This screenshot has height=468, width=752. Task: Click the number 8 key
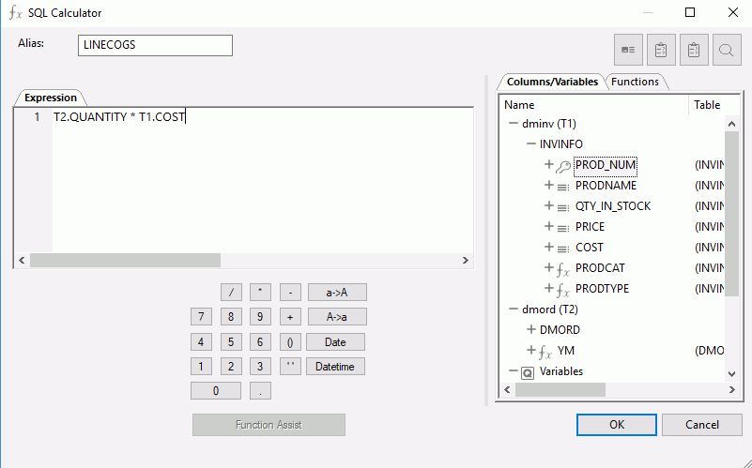[x=231, y=317]
